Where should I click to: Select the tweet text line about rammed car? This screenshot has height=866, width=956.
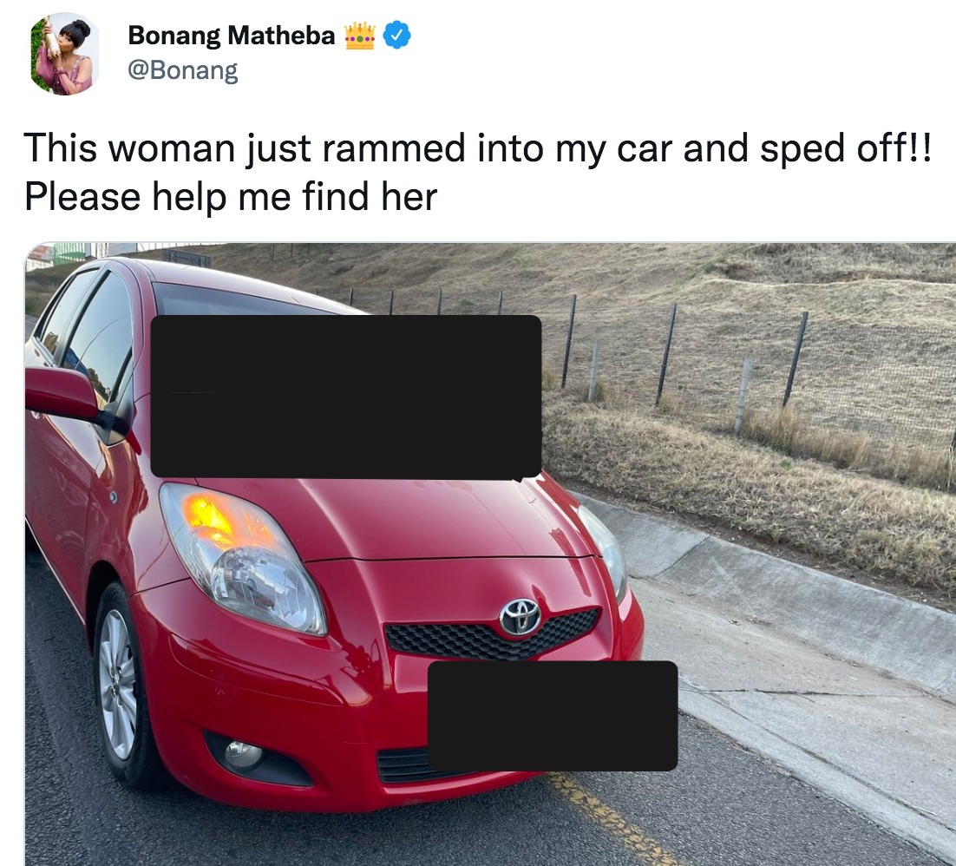(x=479, y=148)
